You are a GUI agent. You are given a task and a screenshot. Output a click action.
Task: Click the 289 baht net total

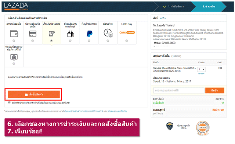click(218, 110)
